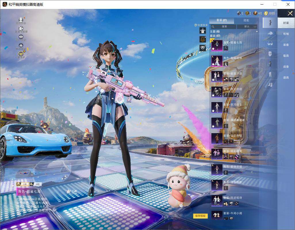Select the body top category icon below mask
The width and height of the screenshot is (295, 230).
point(270,64)
